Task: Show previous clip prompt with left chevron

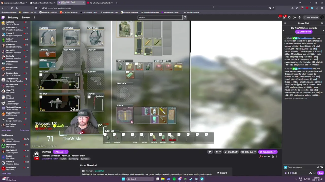Action: 284,30
